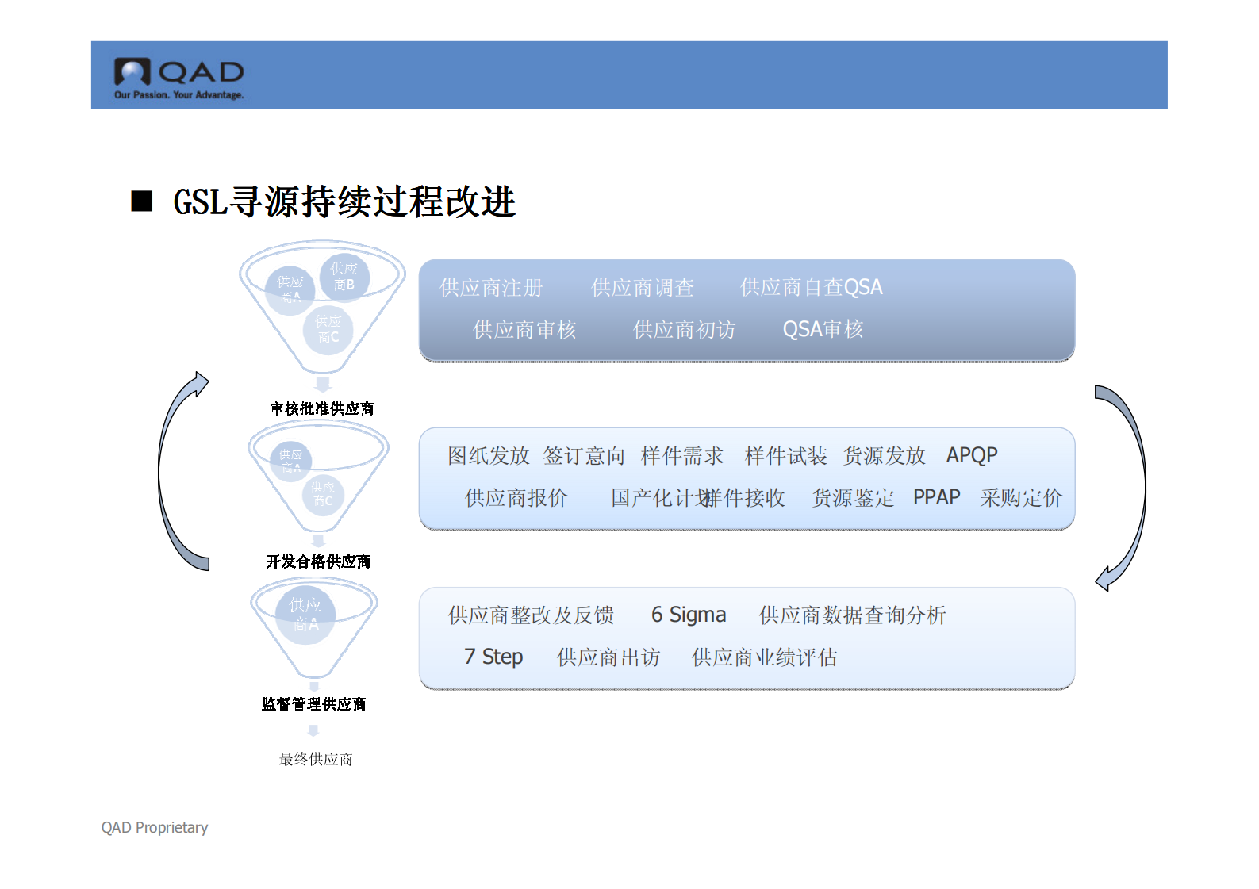1259x889 pixels.
Task: Click 供应商审核 in the first box
Action: (524, 329)
